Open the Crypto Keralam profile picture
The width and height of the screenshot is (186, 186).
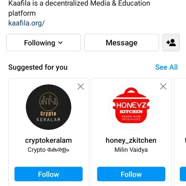(x=48, y=107)
